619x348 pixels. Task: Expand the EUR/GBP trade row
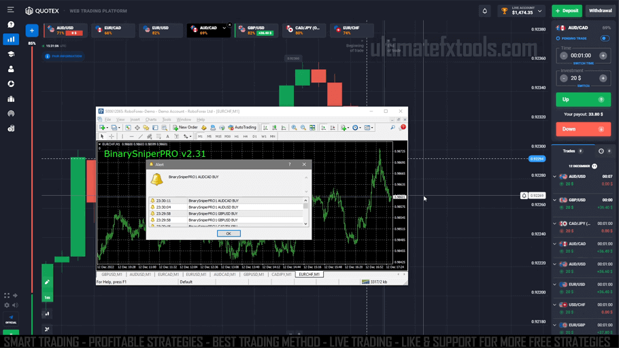(554, 325)
